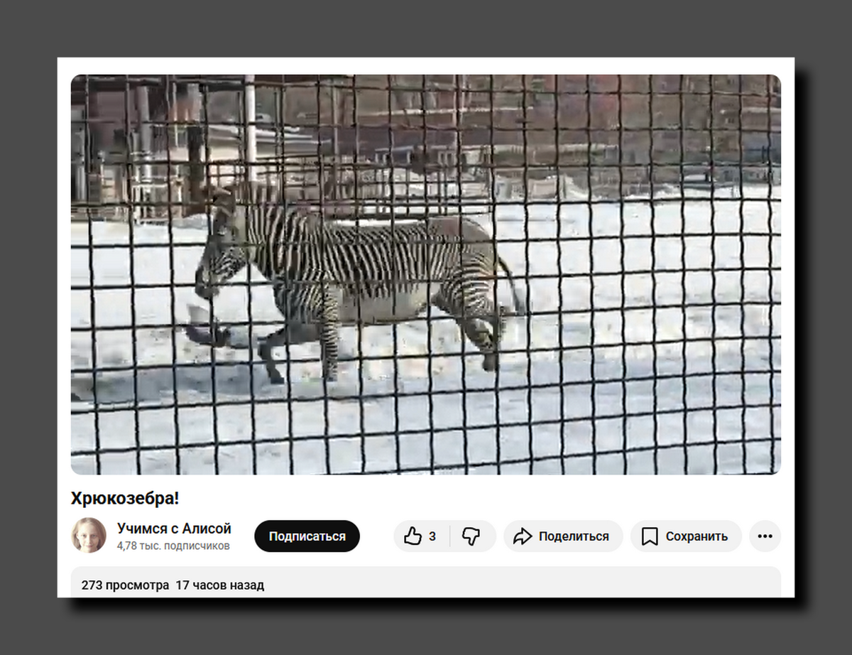The image size is (852, 655).
Task: Click the Поделиться share button
Action: coord(563,536)
